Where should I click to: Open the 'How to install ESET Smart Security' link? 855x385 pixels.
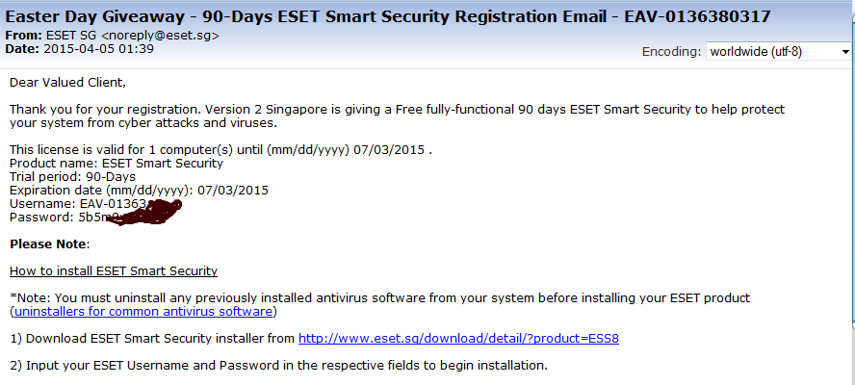tap(114, 271)
